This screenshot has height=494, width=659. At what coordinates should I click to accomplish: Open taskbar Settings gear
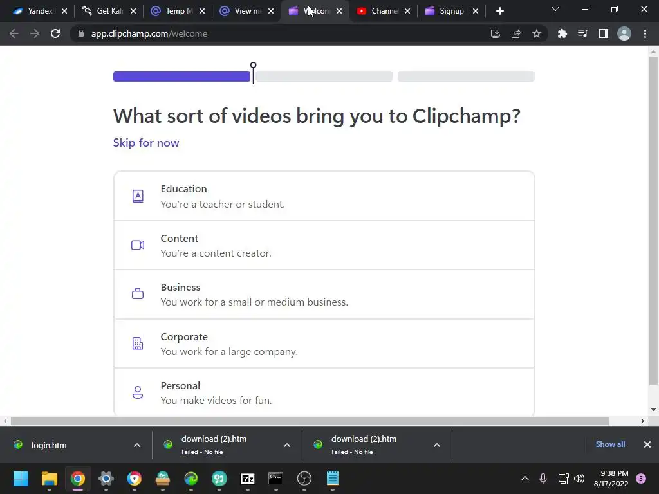pos(106,479)
